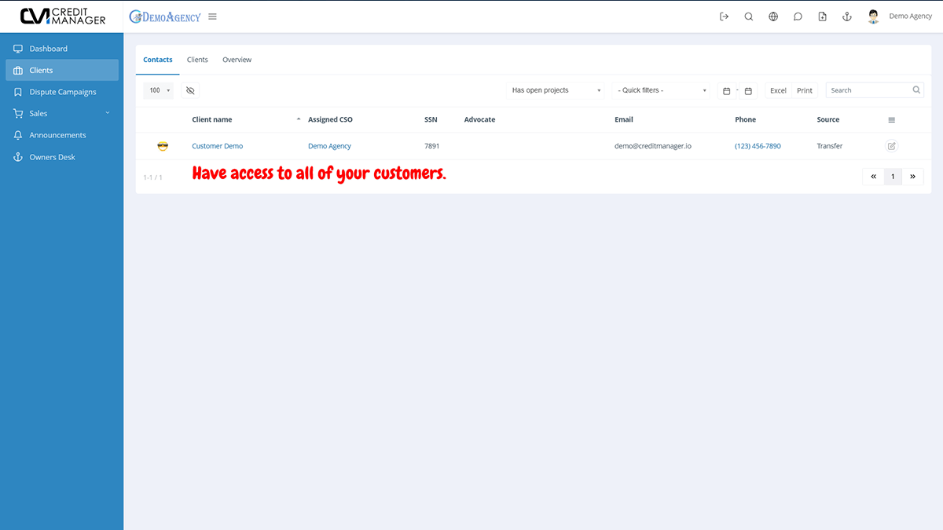Switch to the Clients tab
This screenshot has width=943, height=530.
(x=197, y=59)
